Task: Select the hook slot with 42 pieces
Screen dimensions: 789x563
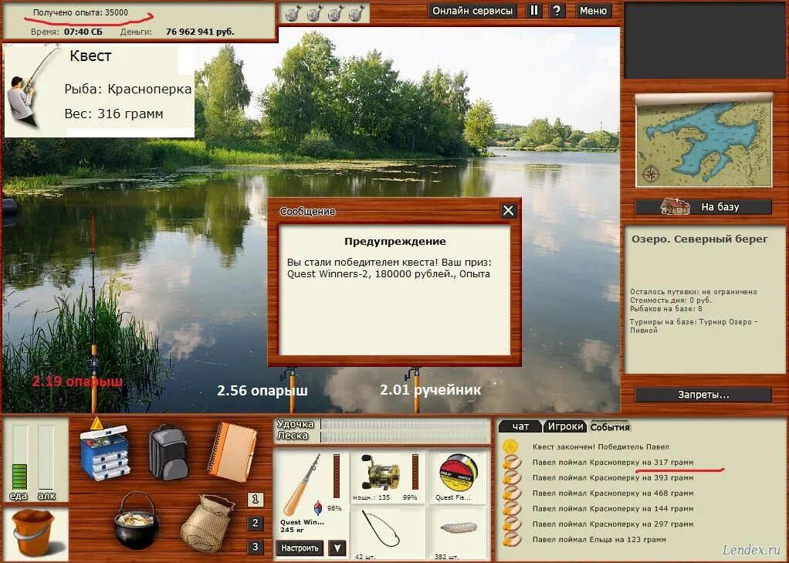Action: [x=387, y=534]
